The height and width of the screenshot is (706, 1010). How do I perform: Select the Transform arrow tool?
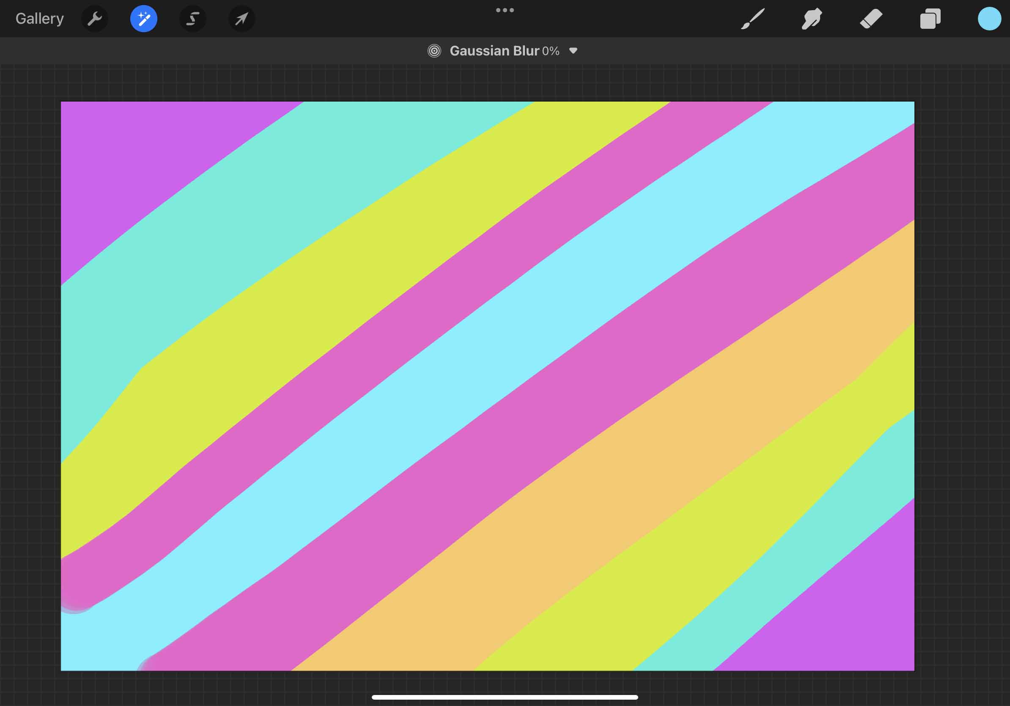pyautogui.click(x=242, y=19)
